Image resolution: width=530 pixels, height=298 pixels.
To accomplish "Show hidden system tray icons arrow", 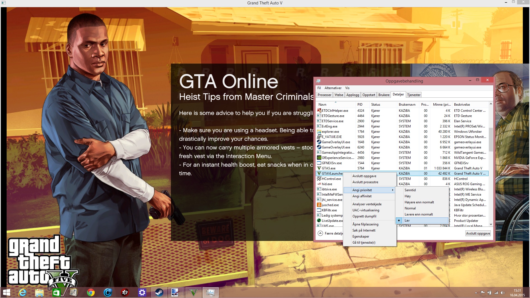I will [x=476, y=293].
